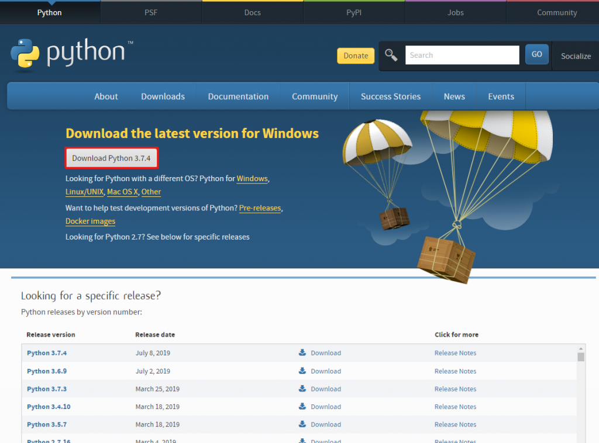
Task: Open Release Notes for Python 3.7.4
Action: [455, 353]
